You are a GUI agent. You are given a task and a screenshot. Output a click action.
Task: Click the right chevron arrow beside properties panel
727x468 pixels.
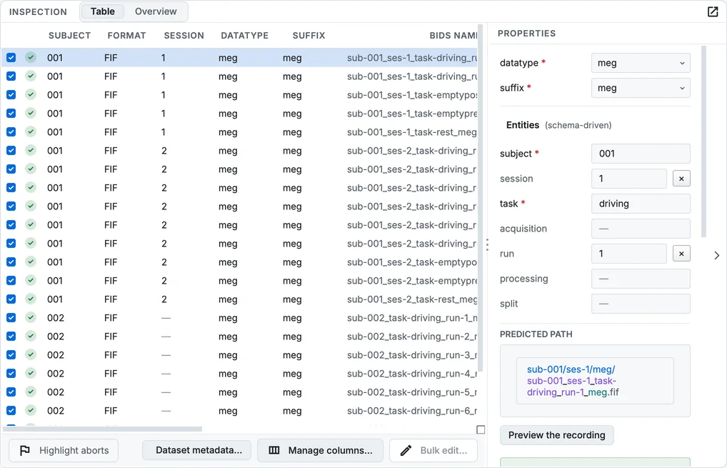point(717,255)
